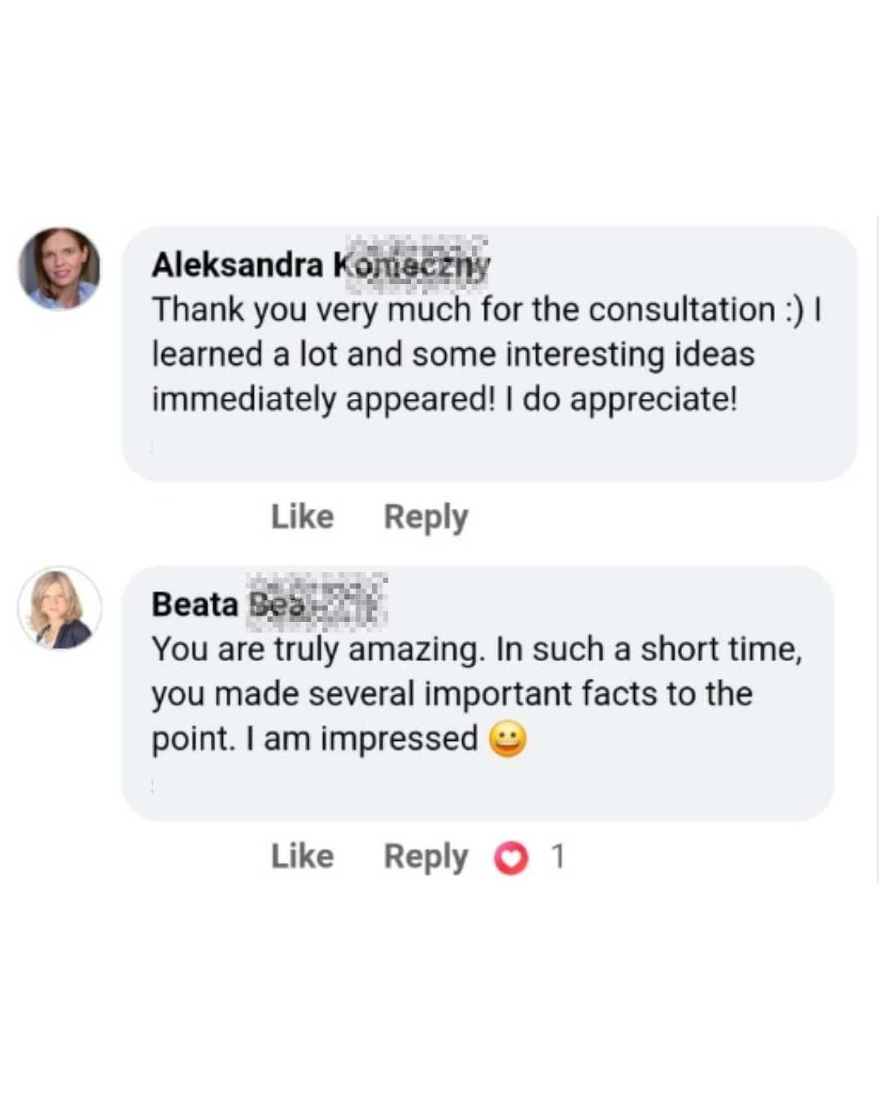
Task: Open the reaction count "1"
Action: pyautogui.click(x=558, y=856)
